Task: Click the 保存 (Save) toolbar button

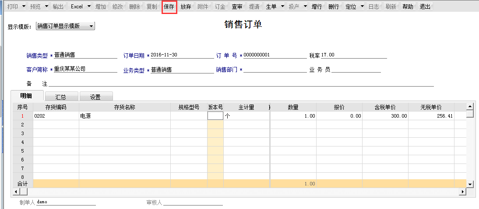Action: [169, 7]
